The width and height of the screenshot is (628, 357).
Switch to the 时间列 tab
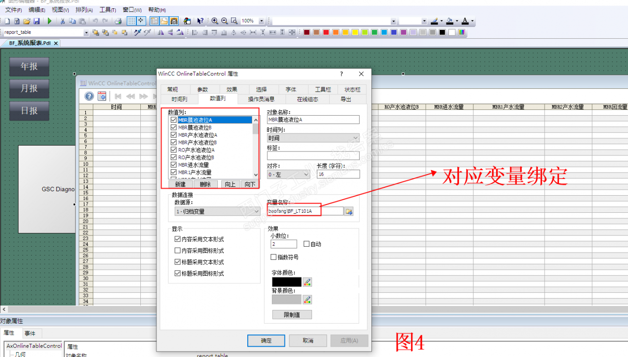tap(179, 99)
